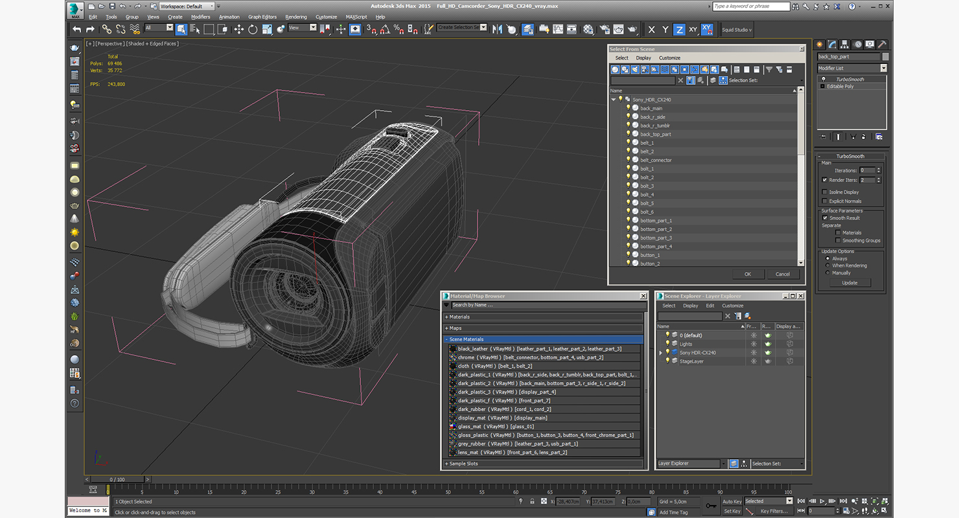This screenshot has width=959, height=518.
Task: Click Cancel in Select From Scene dialog
Action: pos(783,274)
